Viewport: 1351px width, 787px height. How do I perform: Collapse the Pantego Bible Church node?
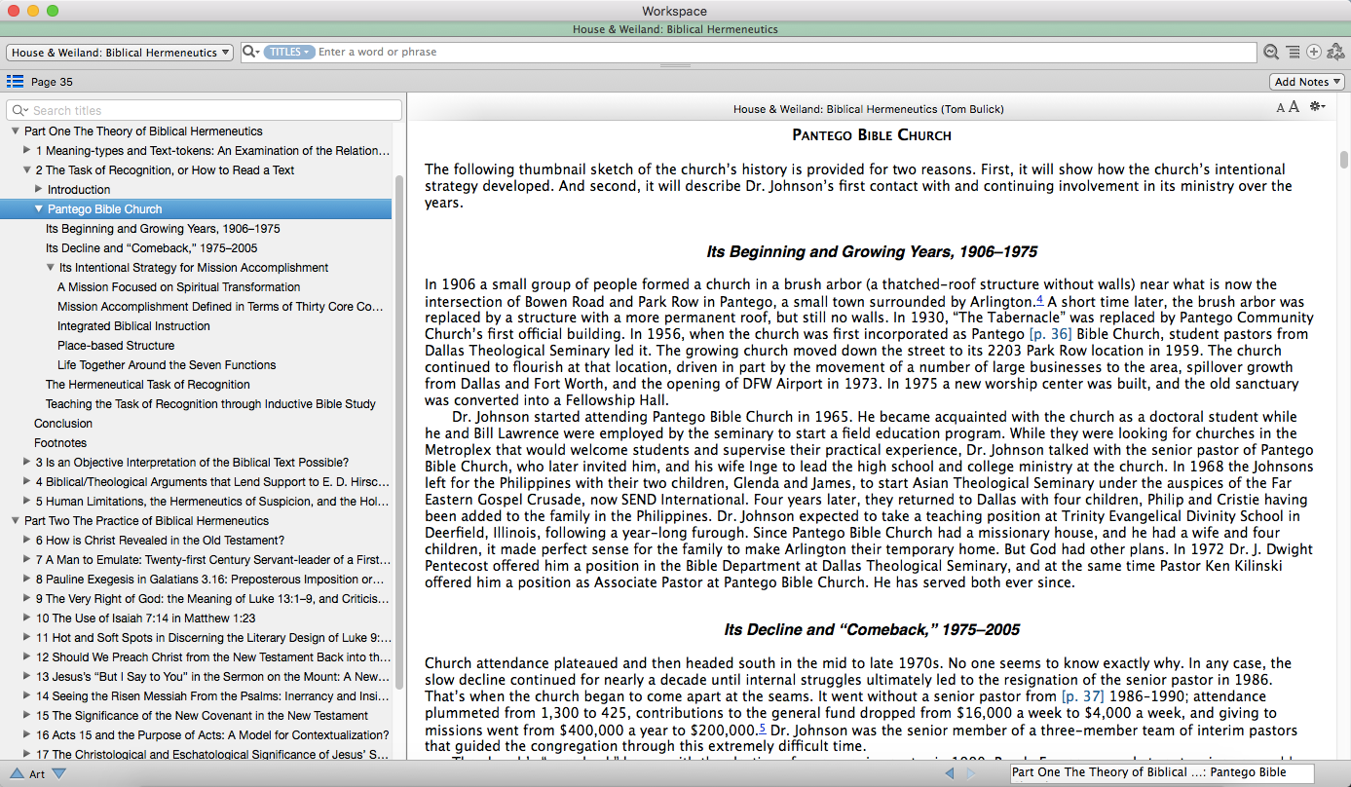coord(39,209)
